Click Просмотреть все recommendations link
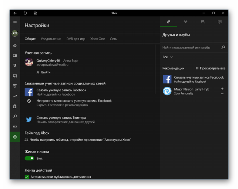This screenshot has height=189, width=238. point(211,68)
